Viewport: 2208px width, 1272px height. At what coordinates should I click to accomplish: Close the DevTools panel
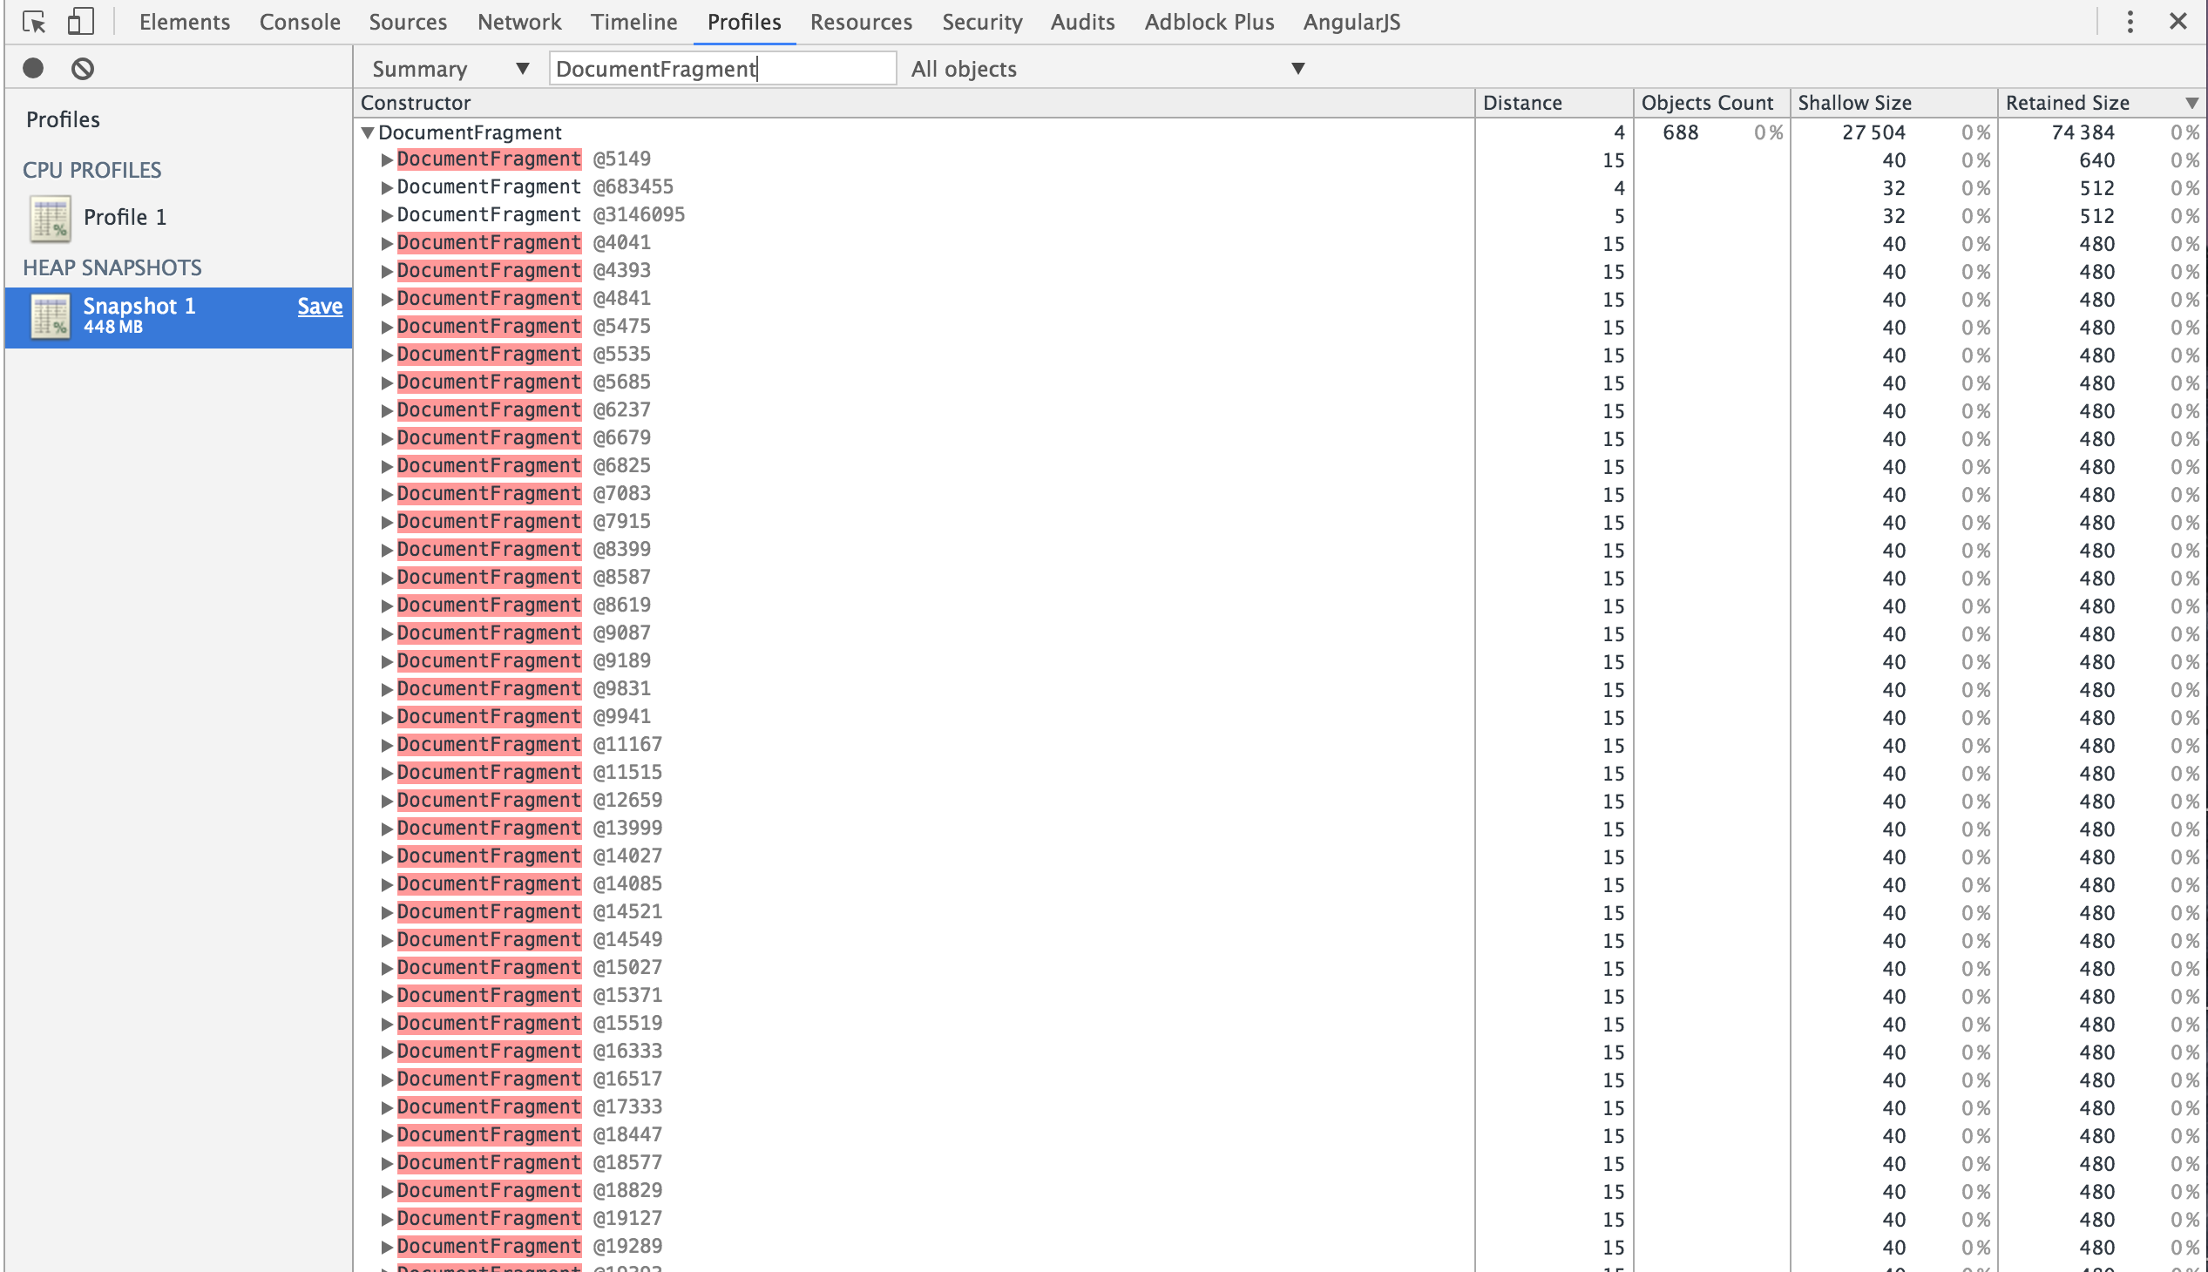tap(2178, 21)
